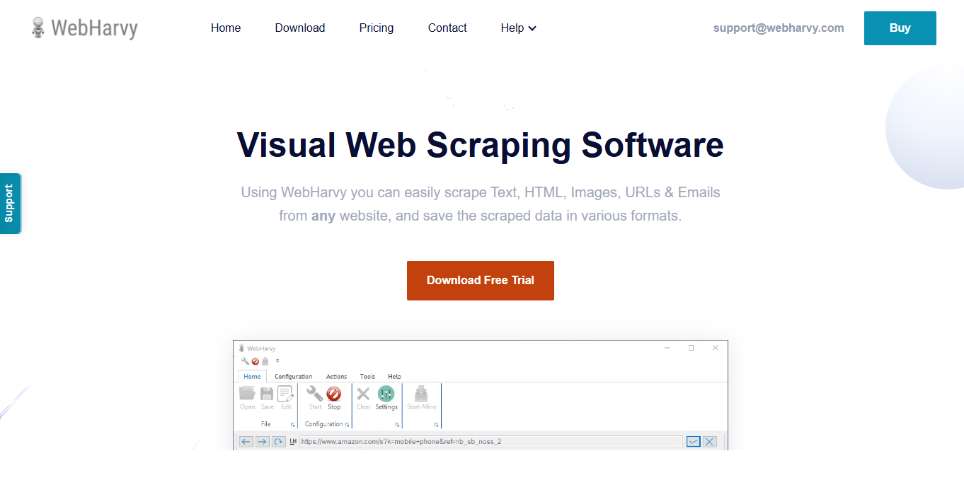The image size is (964, 480).
Task: Switch to the Configuration ribbon tab
Action: pyautogui.click(x=294, y=377)
